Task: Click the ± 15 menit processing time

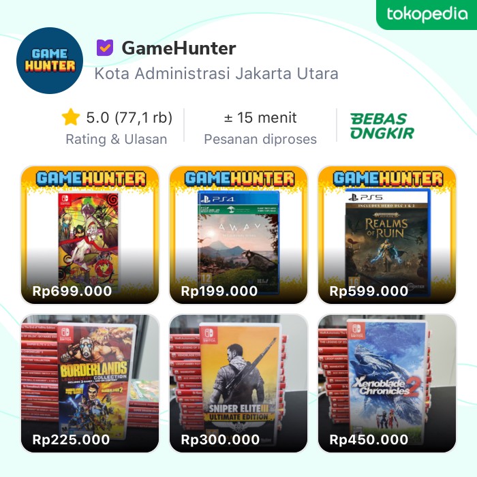Action: pyautogui.click(x=260, y=117)
